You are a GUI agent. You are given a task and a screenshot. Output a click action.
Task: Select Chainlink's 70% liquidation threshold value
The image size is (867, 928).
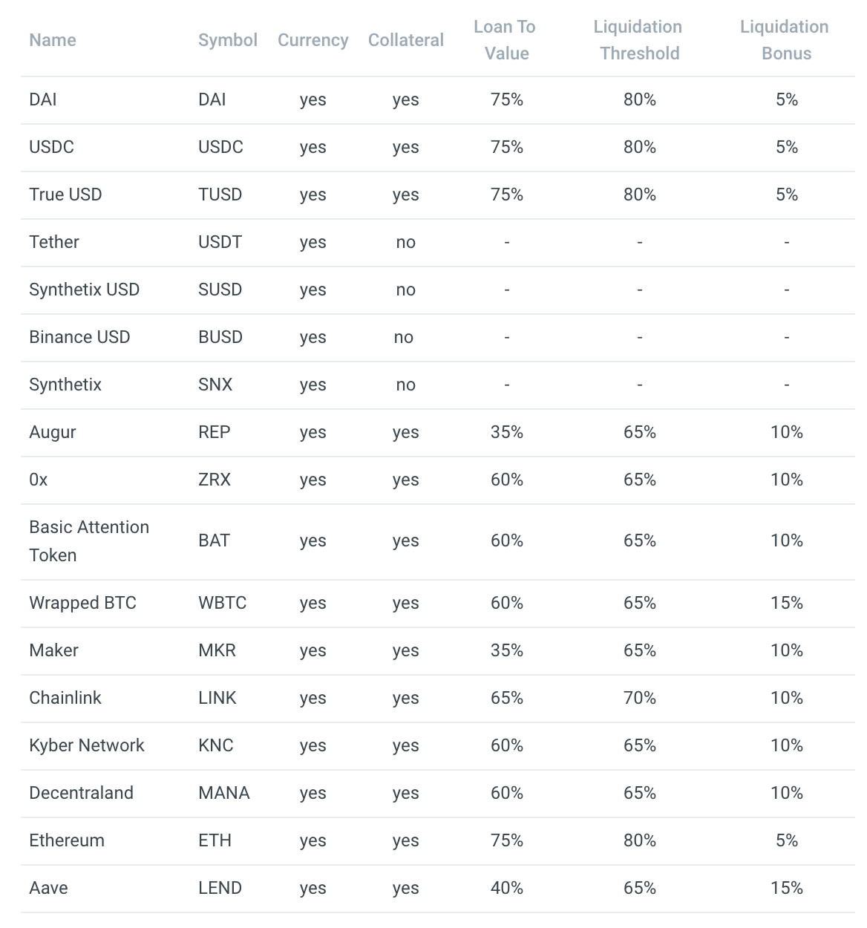pos(640,698)
